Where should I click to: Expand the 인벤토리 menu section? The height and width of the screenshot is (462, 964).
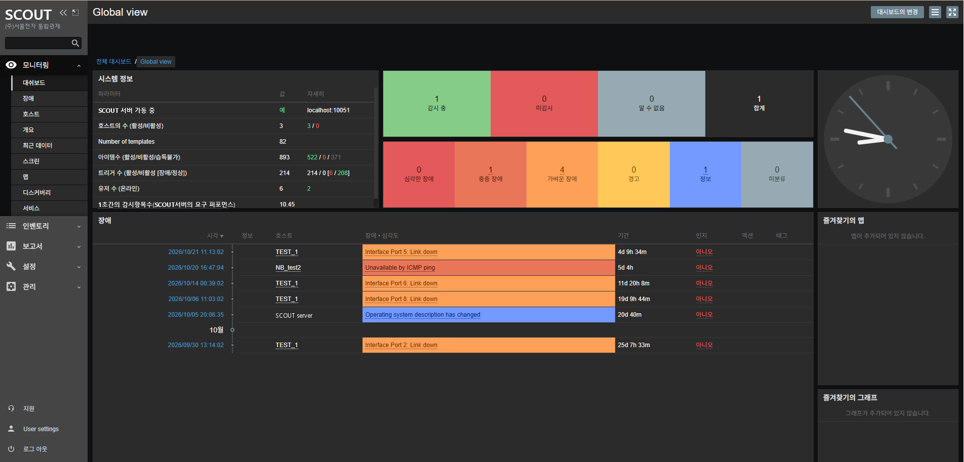tap(79, 226)
